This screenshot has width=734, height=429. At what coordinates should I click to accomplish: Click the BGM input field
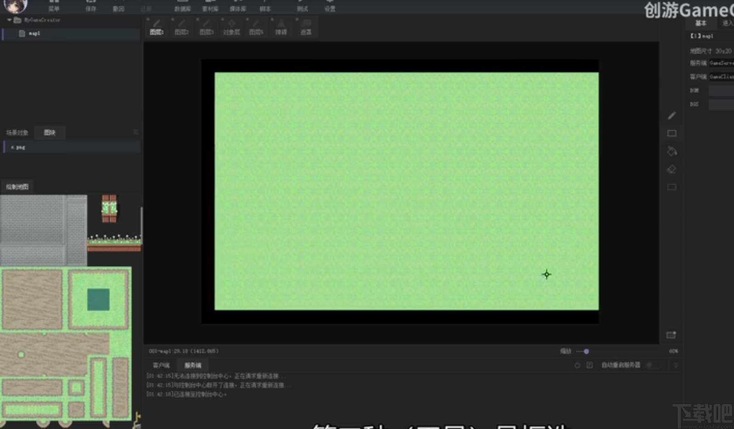point(721,91)
